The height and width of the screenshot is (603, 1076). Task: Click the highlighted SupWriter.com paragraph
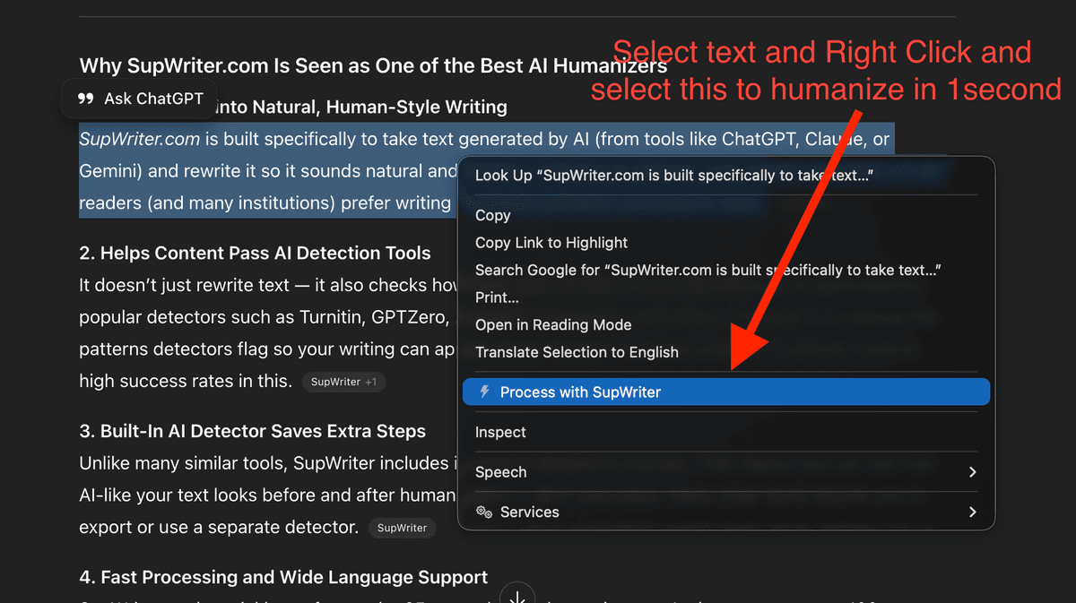pos(260,170)
